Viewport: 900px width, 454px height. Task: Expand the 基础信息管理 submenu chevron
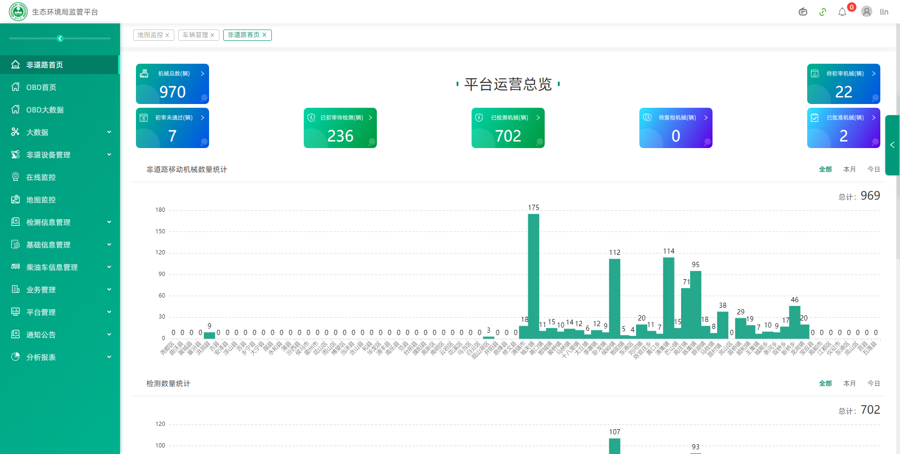click(x=109, y=245)
